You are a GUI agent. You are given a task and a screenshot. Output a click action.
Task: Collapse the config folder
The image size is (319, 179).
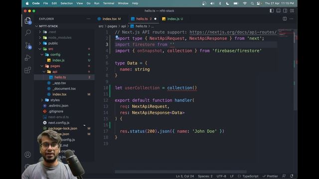click(x=64, y=55)
